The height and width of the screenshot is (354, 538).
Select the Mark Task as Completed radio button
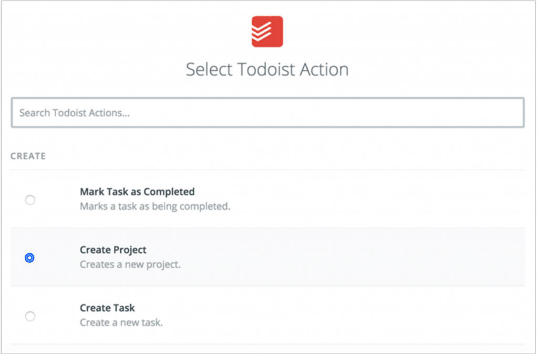click(30, 200)
